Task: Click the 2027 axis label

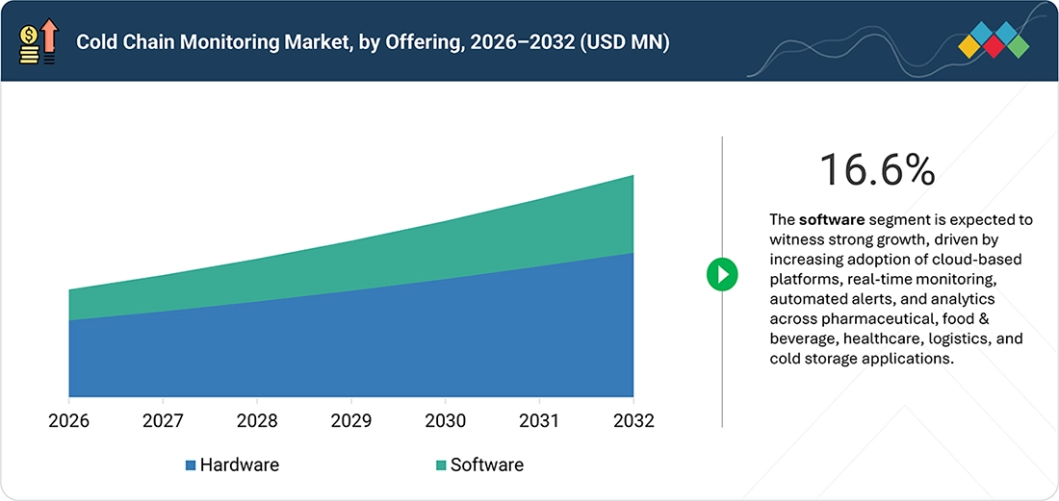Action: 164,421
